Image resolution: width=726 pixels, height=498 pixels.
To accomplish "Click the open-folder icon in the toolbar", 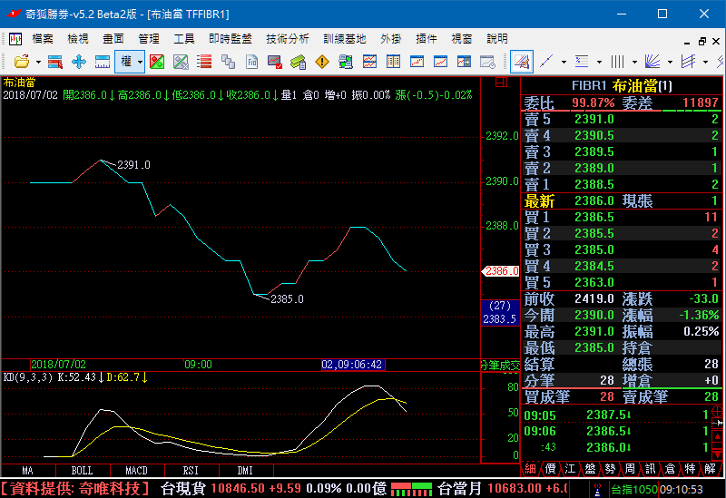I will (x=22, y=62).
